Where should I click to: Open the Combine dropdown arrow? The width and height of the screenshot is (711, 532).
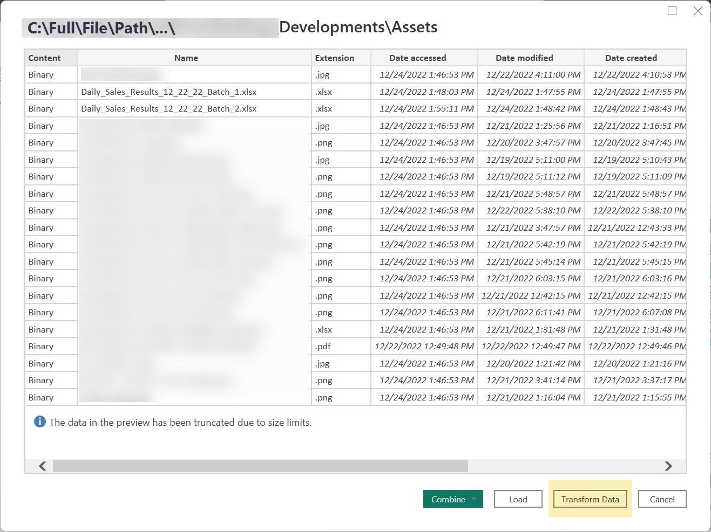[x=473, y=499]
